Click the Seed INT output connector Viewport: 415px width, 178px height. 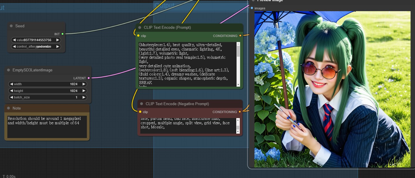point(63,34)
